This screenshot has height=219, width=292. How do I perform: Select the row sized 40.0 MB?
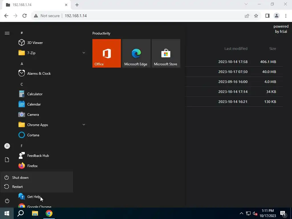click(234, 72)
